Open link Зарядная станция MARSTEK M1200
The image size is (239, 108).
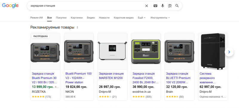coord(111,76)
